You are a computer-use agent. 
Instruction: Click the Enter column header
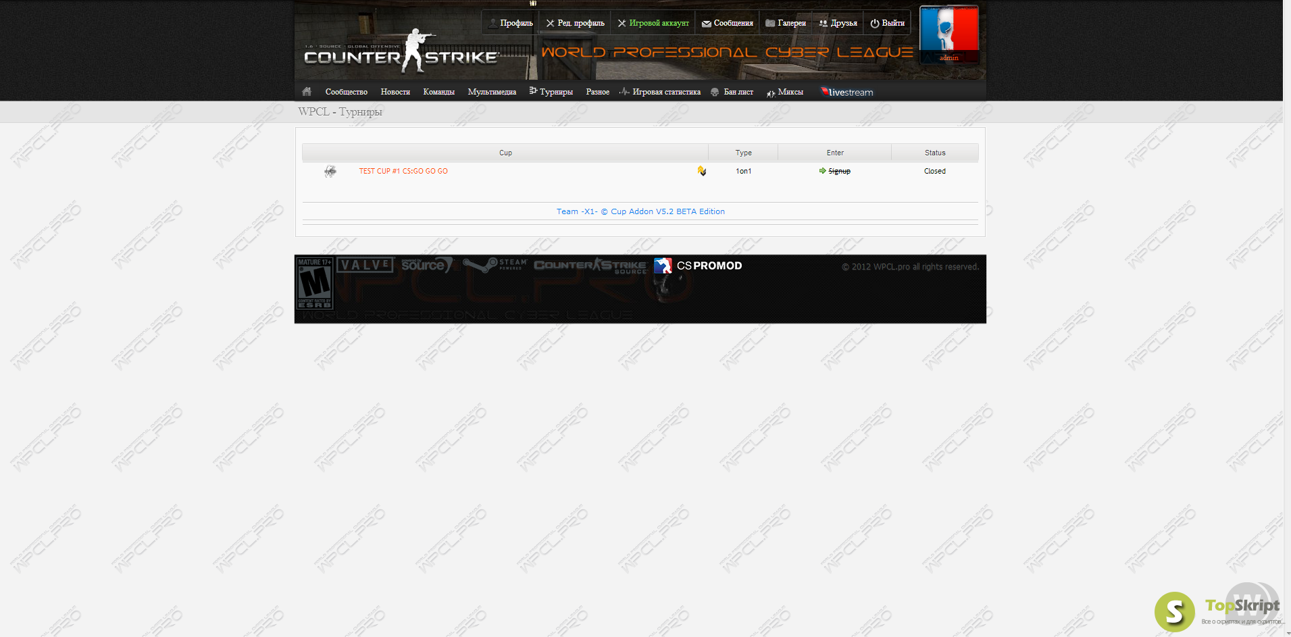click(x=835, y=153)
